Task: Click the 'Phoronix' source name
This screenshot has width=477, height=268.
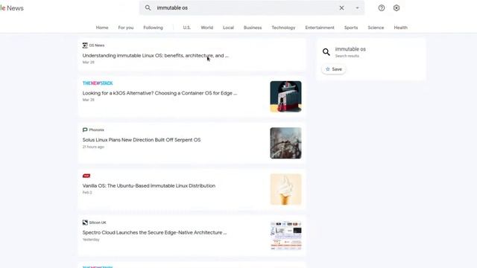Action: pos(96,130)
